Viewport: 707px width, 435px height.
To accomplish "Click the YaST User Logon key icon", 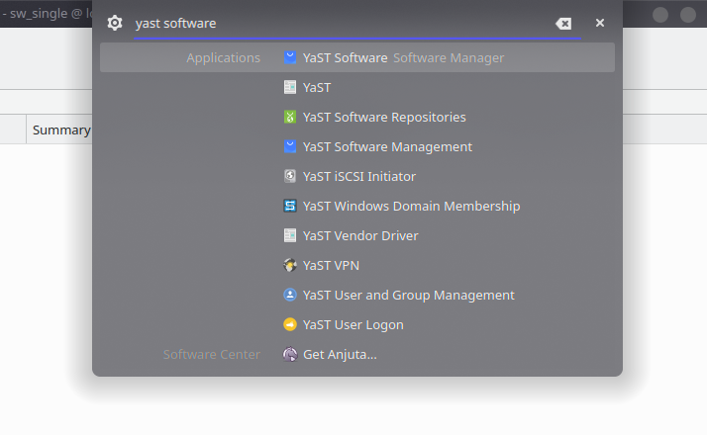I will 290,324.
